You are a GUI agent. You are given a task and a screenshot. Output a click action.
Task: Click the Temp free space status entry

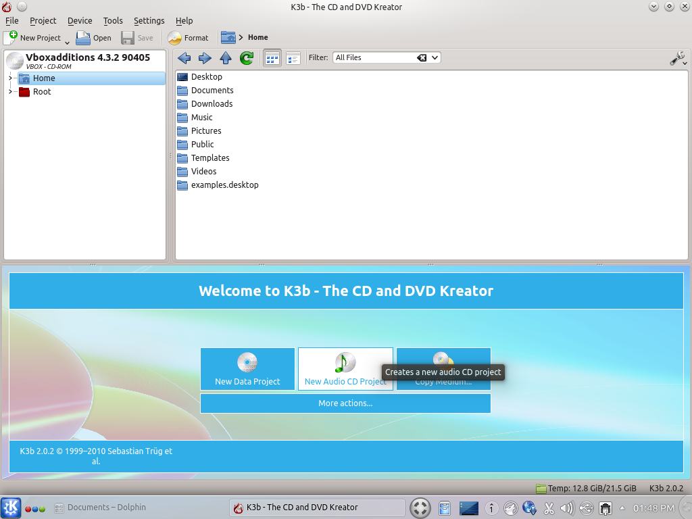pyautogui.click(x=586, y=488)
